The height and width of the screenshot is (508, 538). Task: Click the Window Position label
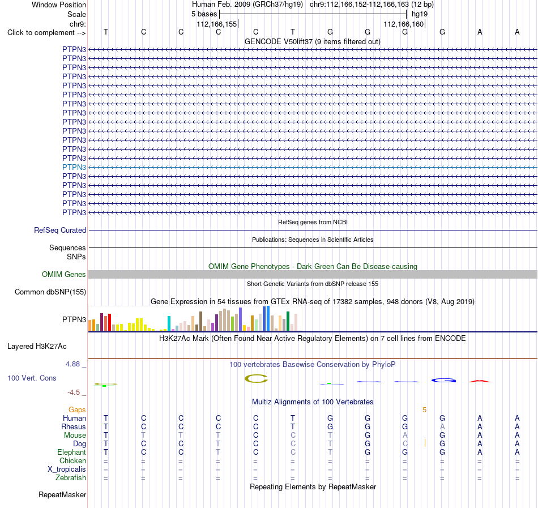point(59,5)
